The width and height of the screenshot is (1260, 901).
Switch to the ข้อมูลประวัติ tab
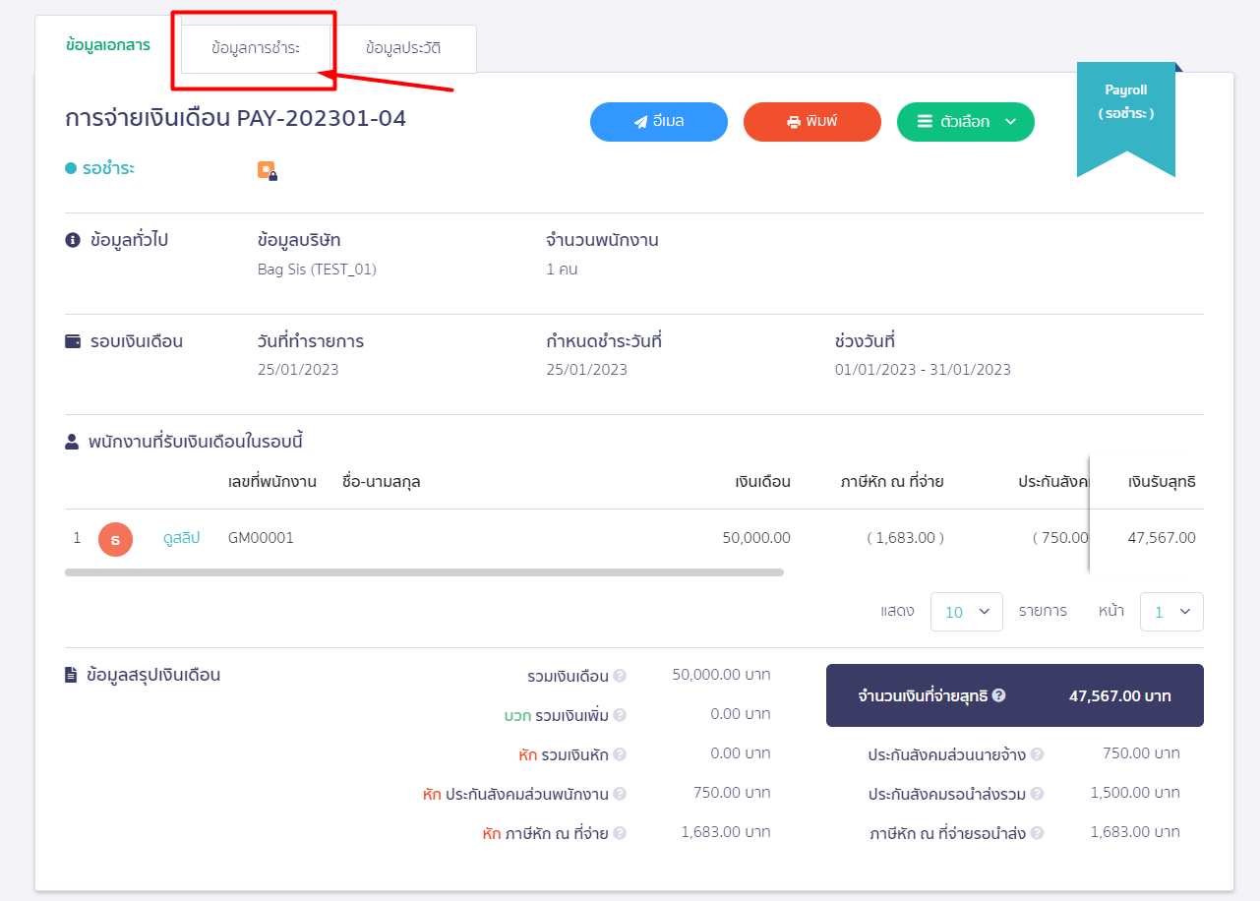point(403,47)
